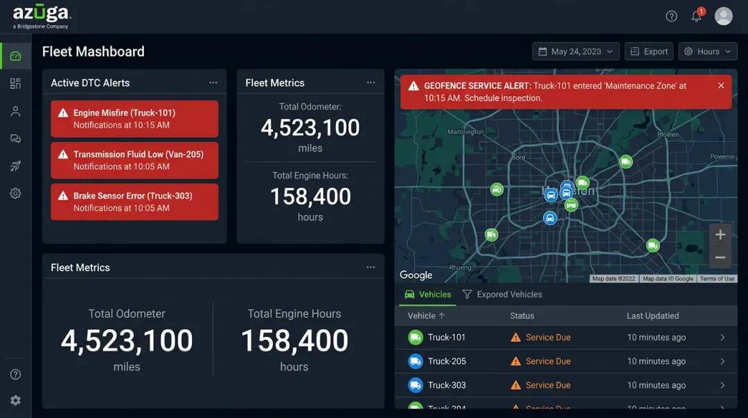This screenshot has width=748, height=418.
Task: Open Active DTC Alerts options menu
Action: [x=213, y=82]
